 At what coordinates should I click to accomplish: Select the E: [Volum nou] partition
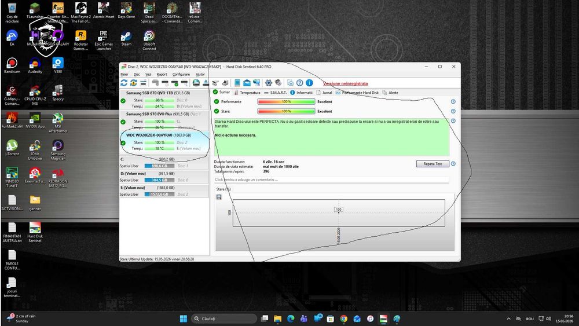click(x=164, y=191)
